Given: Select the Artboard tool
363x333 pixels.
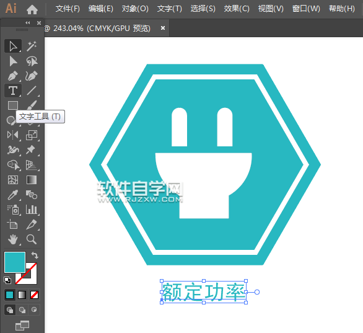Looking at the screenshot, I should 13,224.
